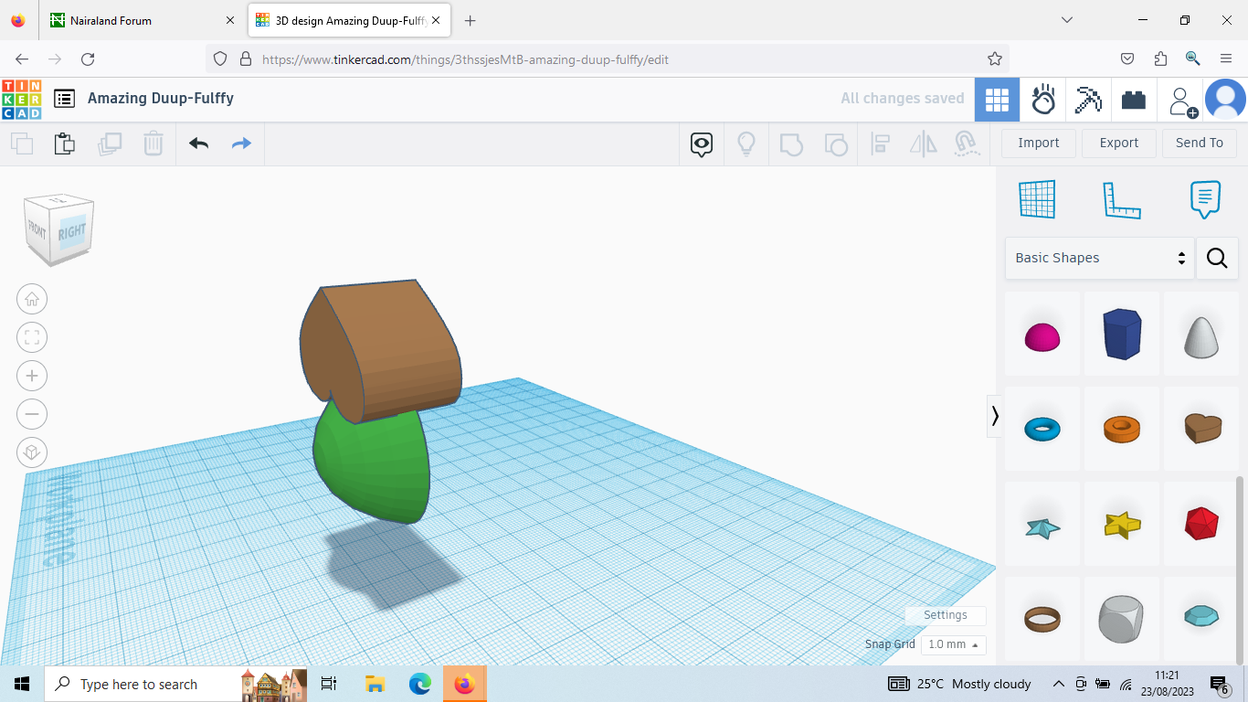The image size is (1248, 702).
Task: Click the Delete trash icon
Action: pyautogui.click(x=153, y=144)
